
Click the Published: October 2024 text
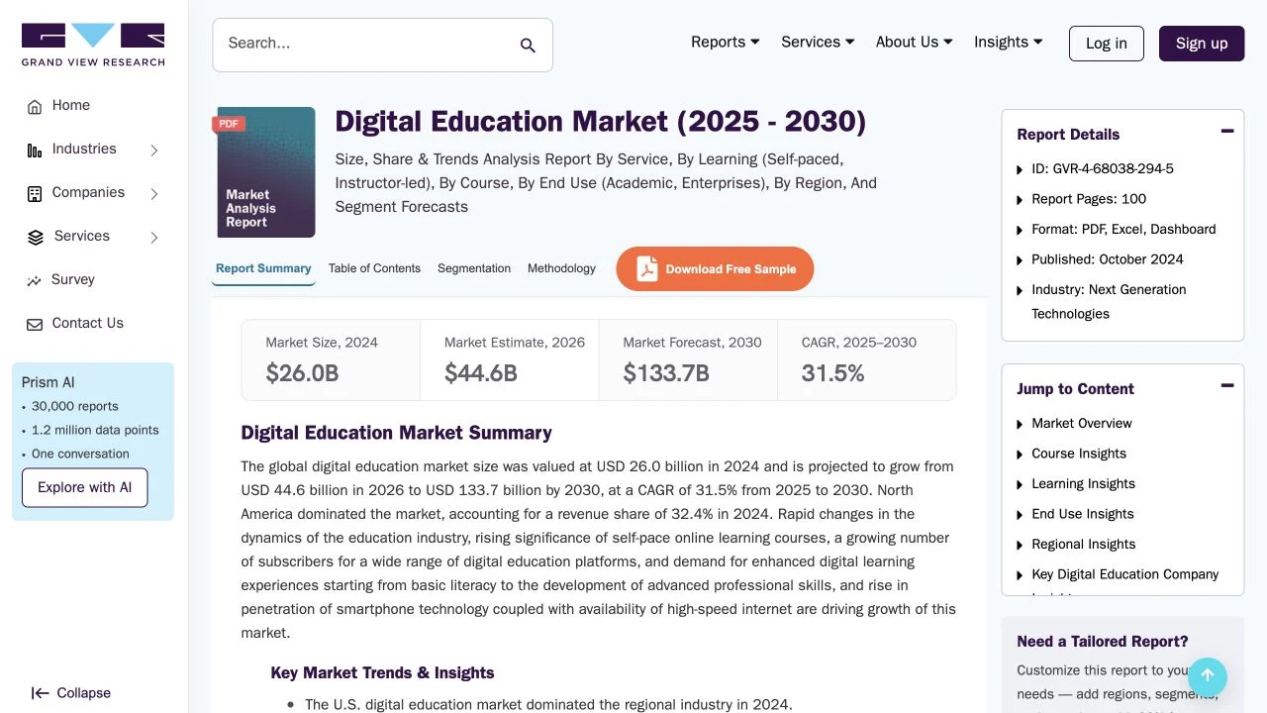tap(1108, 259)
